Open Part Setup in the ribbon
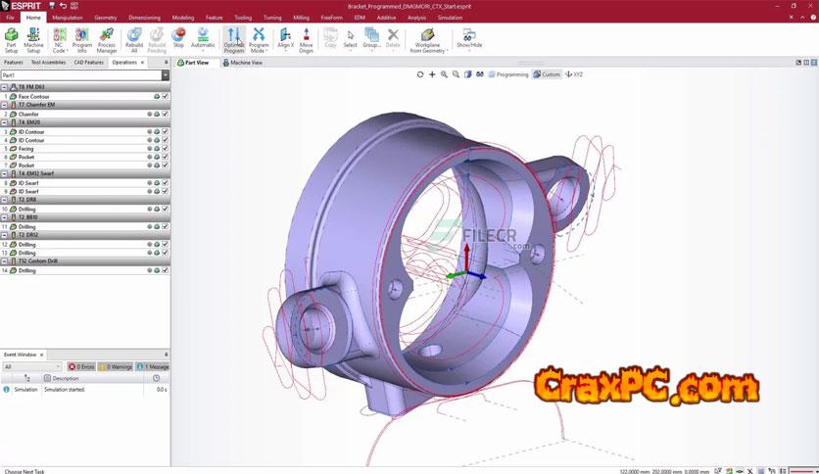Screen dimensions: 819x474 click(x=11, y=39)
